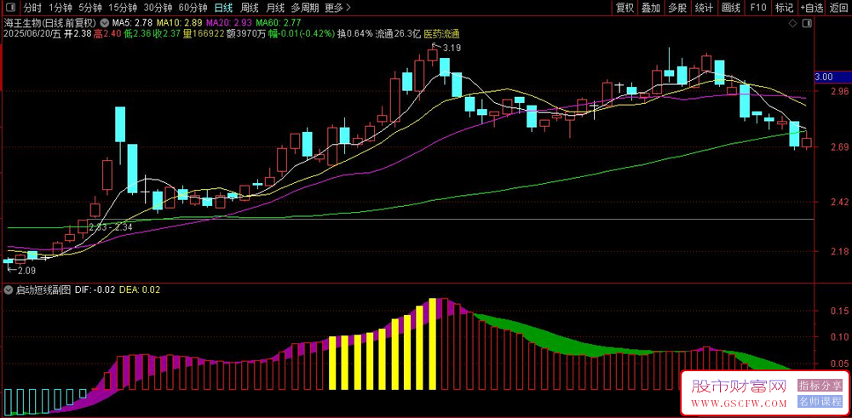Click the 流通26.3亿 float value
This screenshot has width=852, height=418.
pos(399,34)
